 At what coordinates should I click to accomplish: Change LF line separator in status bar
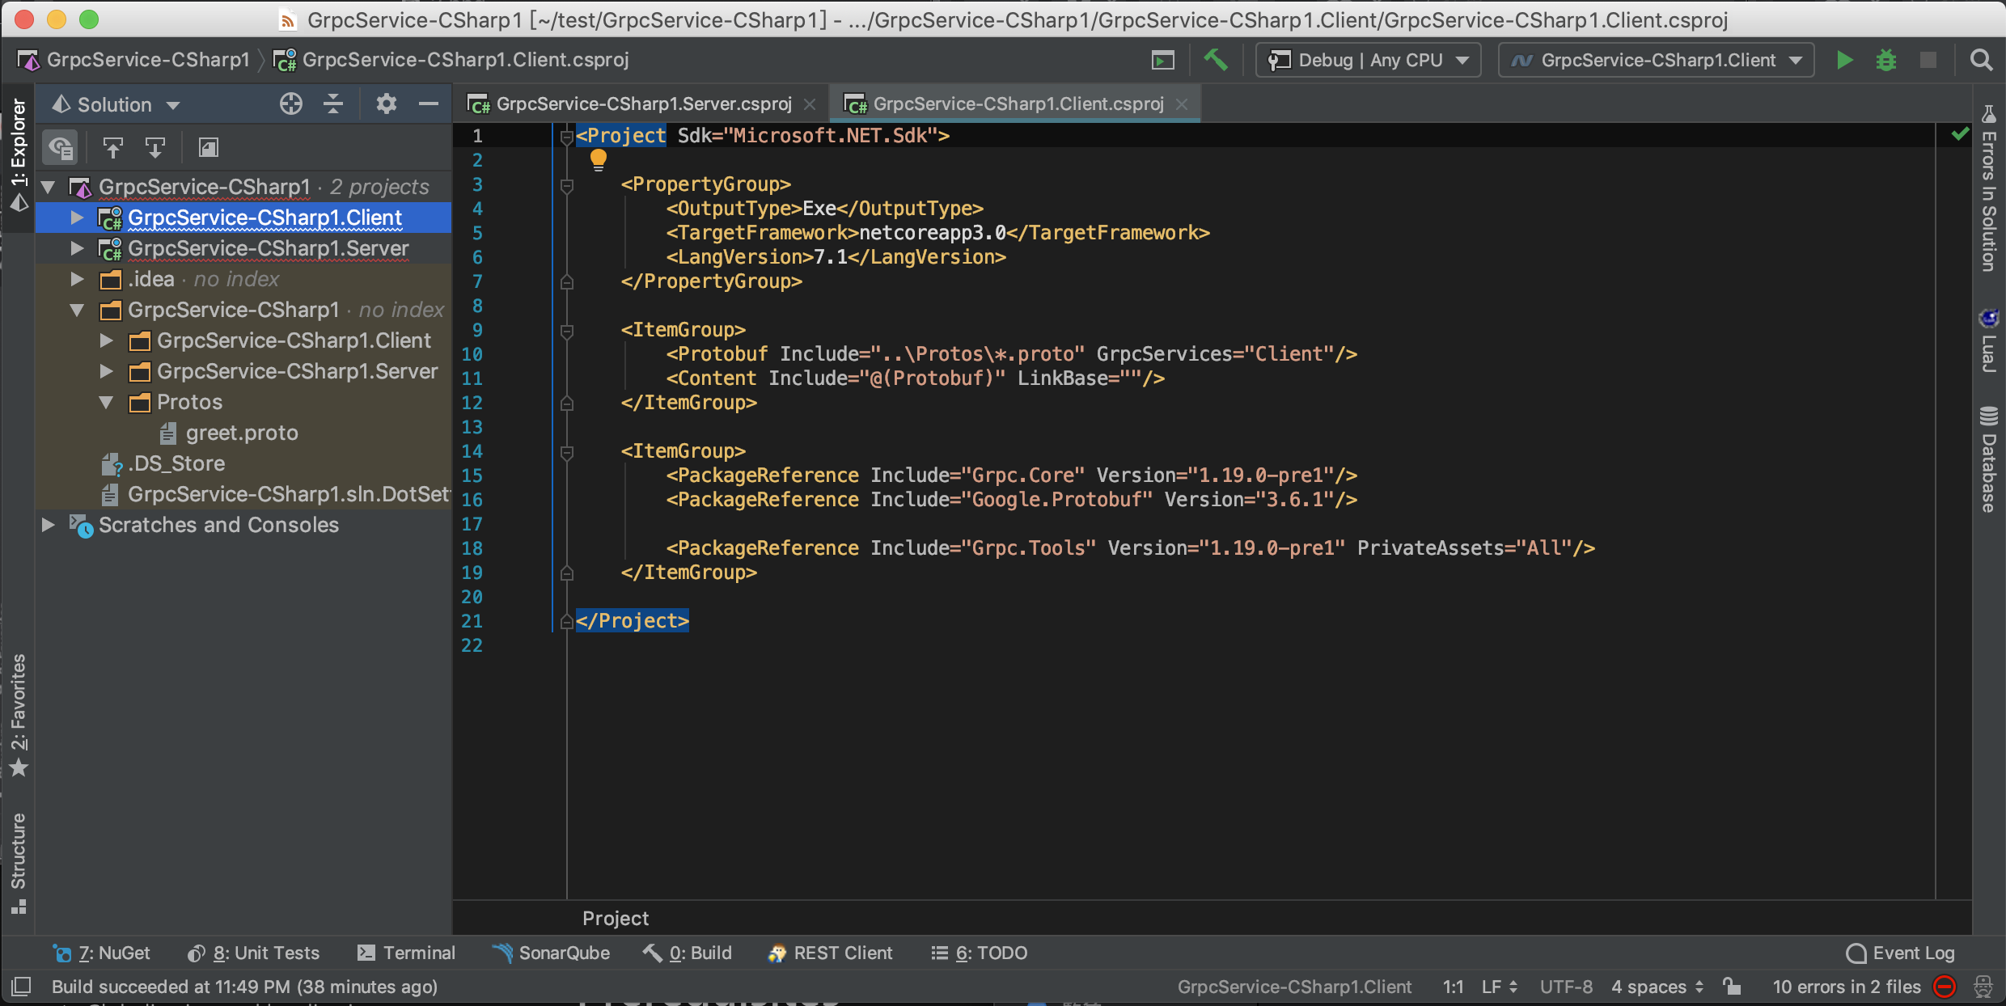(x=1500, y=987)
